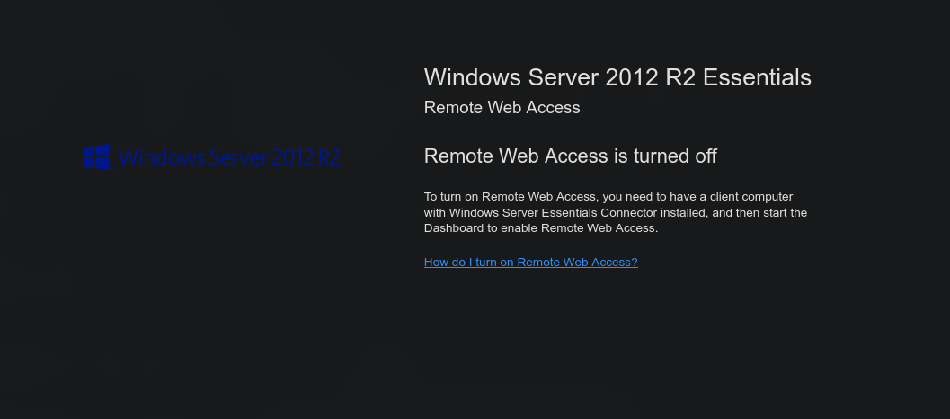Screen dimensions: 950x419
Task: Click the 'Remote Web Access' subtitle
Action: click(502, 107)
